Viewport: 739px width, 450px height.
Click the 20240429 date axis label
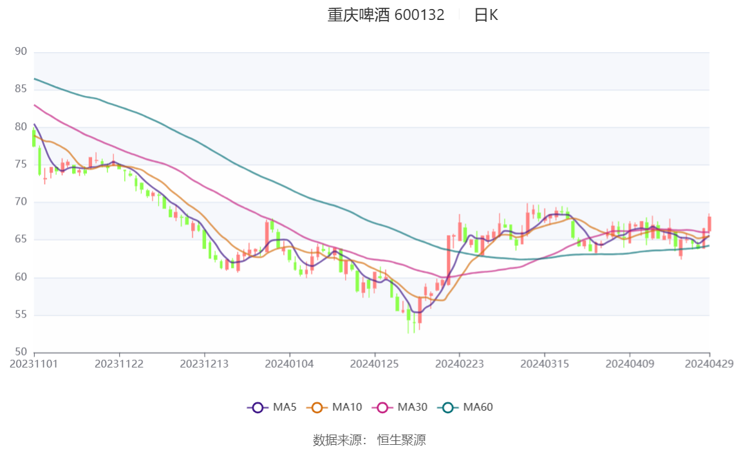coord(709,364)
